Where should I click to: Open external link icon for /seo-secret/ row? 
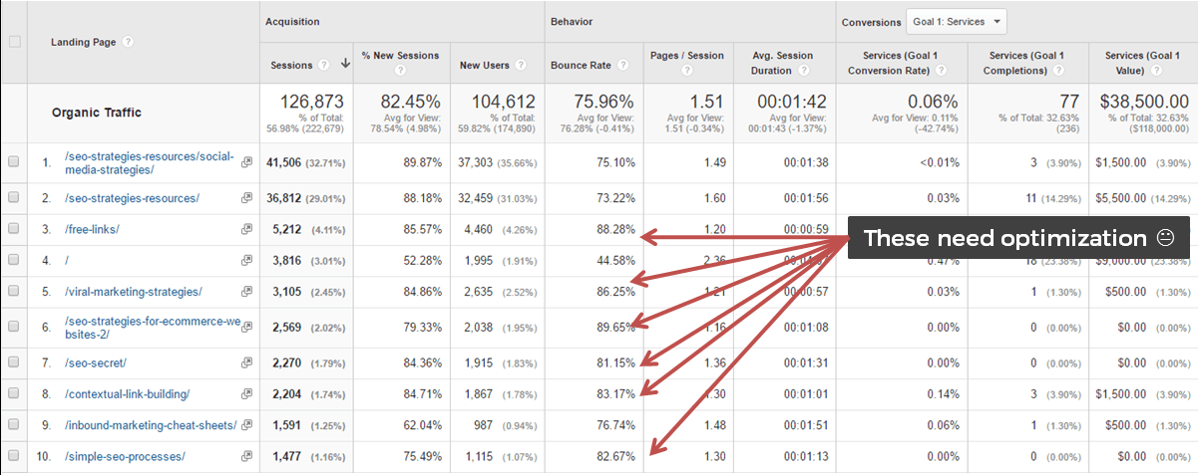246,363
